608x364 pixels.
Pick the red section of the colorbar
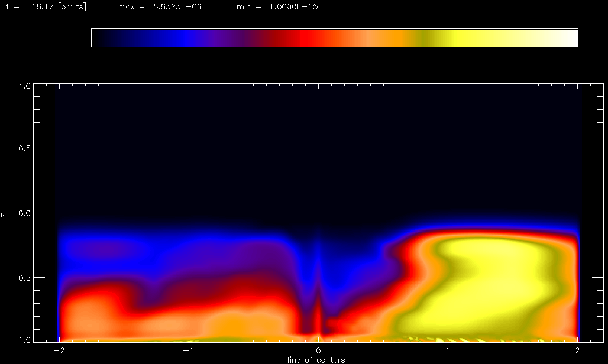[x=305, y=38]
